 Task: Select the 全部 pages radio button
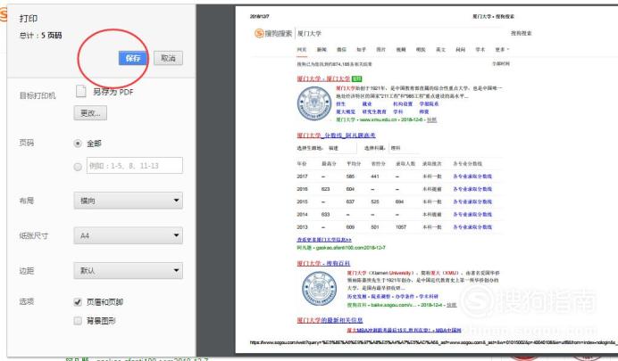point(78,144)
